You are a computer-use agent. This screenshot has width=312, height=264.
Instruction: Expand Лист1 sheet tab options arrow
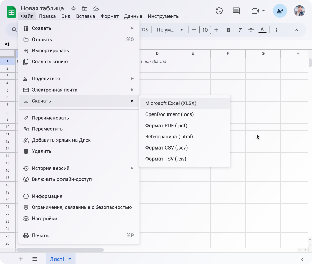[70, 259]
